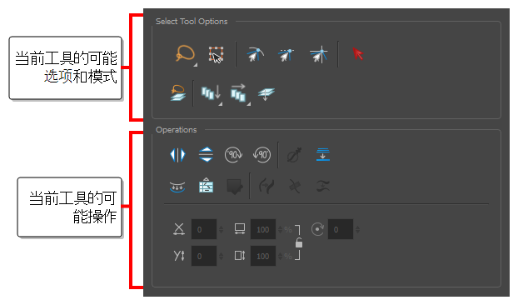The width and height of the screenshot is (518, 305).
Task: Rotate selection 90 degrees clockwise
Action: click(x=233, y=155)
